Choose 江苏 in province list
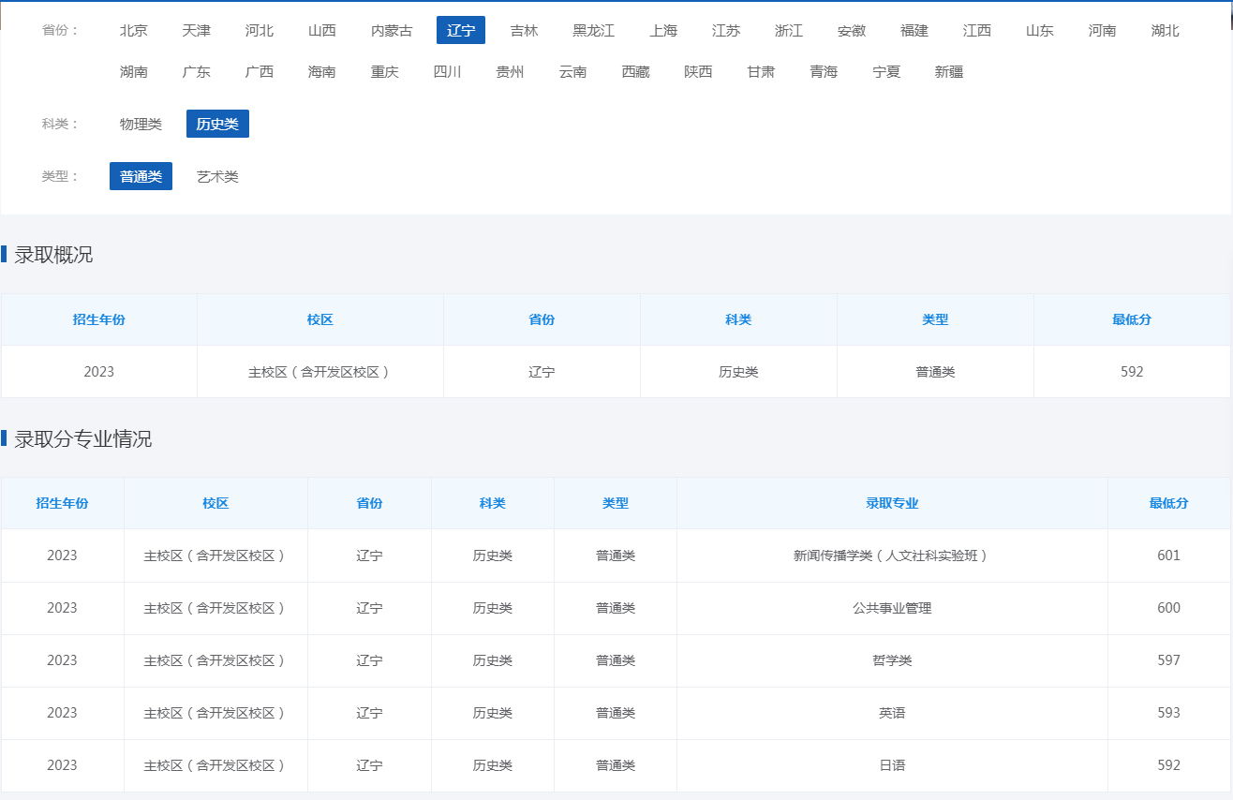 tap(726, 31)
